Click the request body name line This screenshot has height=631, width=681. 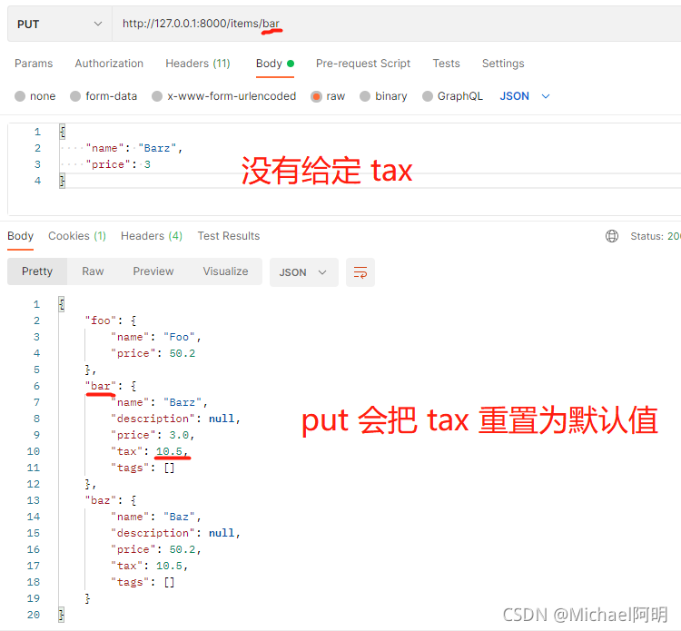click(x=134, y=148)
